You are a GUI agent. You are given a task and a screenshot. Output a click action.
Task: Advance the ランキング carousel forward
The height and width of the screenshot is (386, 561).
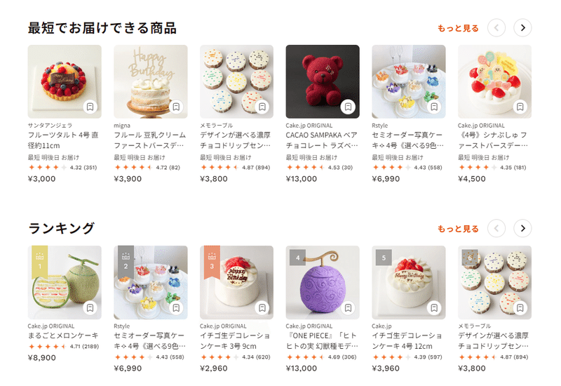tap(522, 229)
